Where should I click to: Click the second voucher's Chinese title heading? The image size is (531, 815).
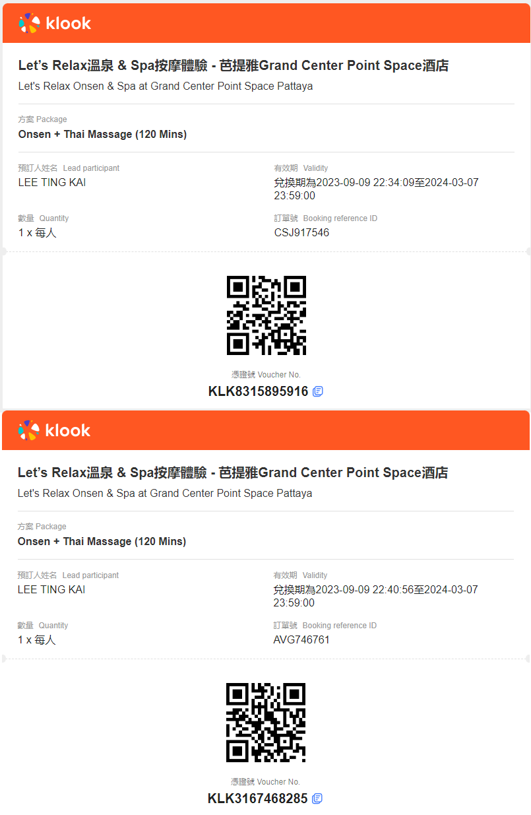click(233, 473)
